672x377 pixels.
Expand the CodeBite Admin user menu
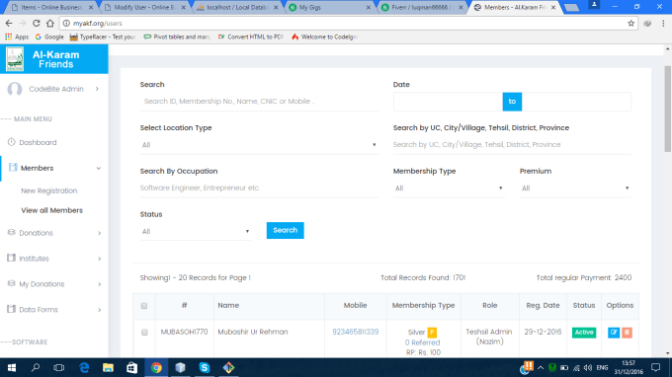[97, 89]
